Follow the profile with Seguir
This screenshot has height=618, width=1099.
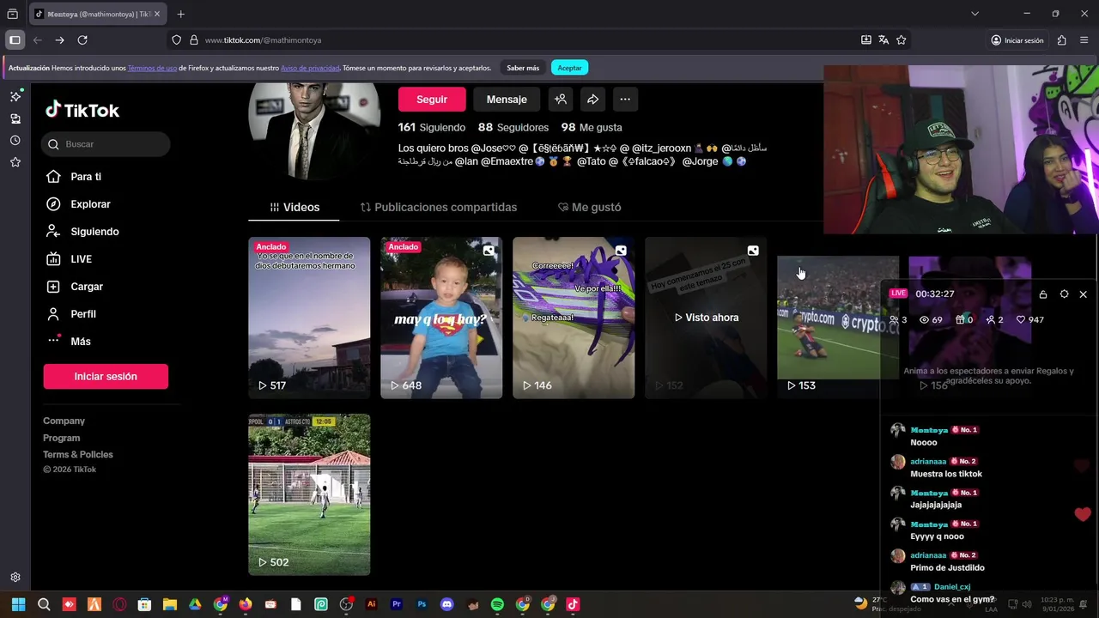click(432, 100)
